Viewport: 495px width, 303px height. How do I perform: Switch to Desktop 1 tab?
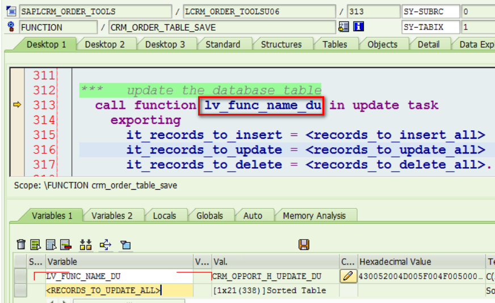coord(47,44)
